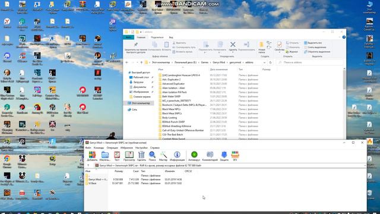
Task: Run Антивирус scan from the WinRAR toolbar
Action: (x=194, y=155)
